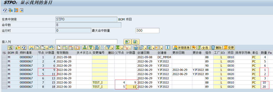Select the row with node 8 counter 18
273x92 pixels.
click(4, 87)
